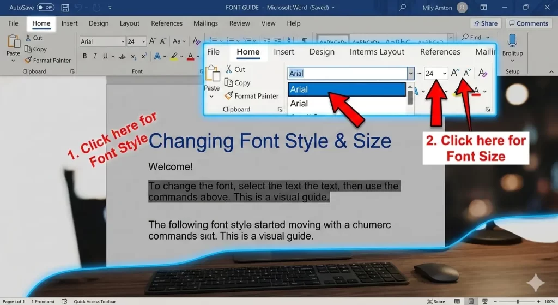Image resolution: width=558 pixels, height=305 pixels.
Task: Click the search magnifier in title bar
Action: coord(403,8)
